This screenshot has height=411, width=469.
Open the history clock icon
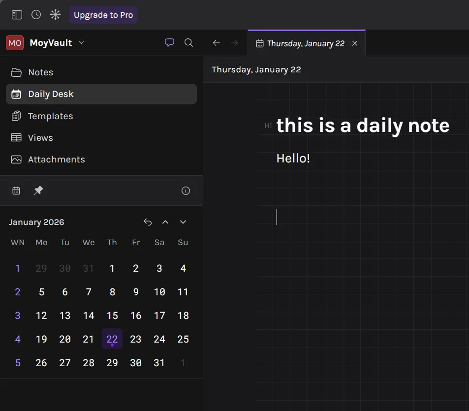point(36,15)
